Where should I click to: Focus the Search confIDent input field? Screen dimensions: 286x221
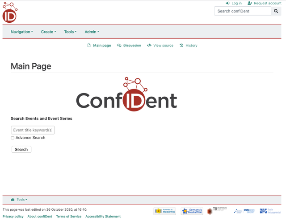pyautogui.click(x=243, y=11)
